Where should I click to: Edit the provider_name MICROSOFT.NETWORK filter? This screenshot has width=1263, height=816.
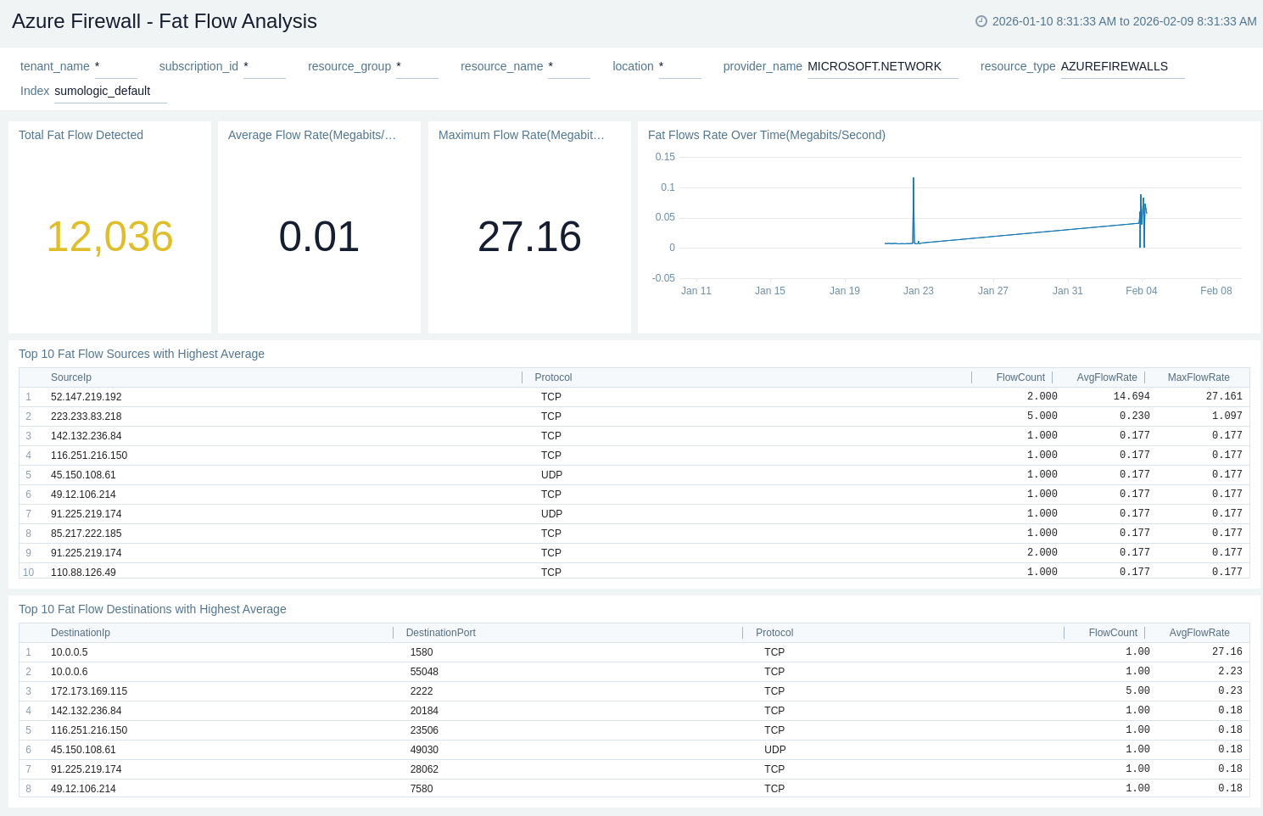[881, 66]
